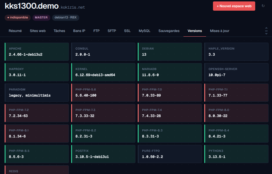Screen dimensions: 272x174
Task: Click the indisponible status badge
Action: (18, 18)
